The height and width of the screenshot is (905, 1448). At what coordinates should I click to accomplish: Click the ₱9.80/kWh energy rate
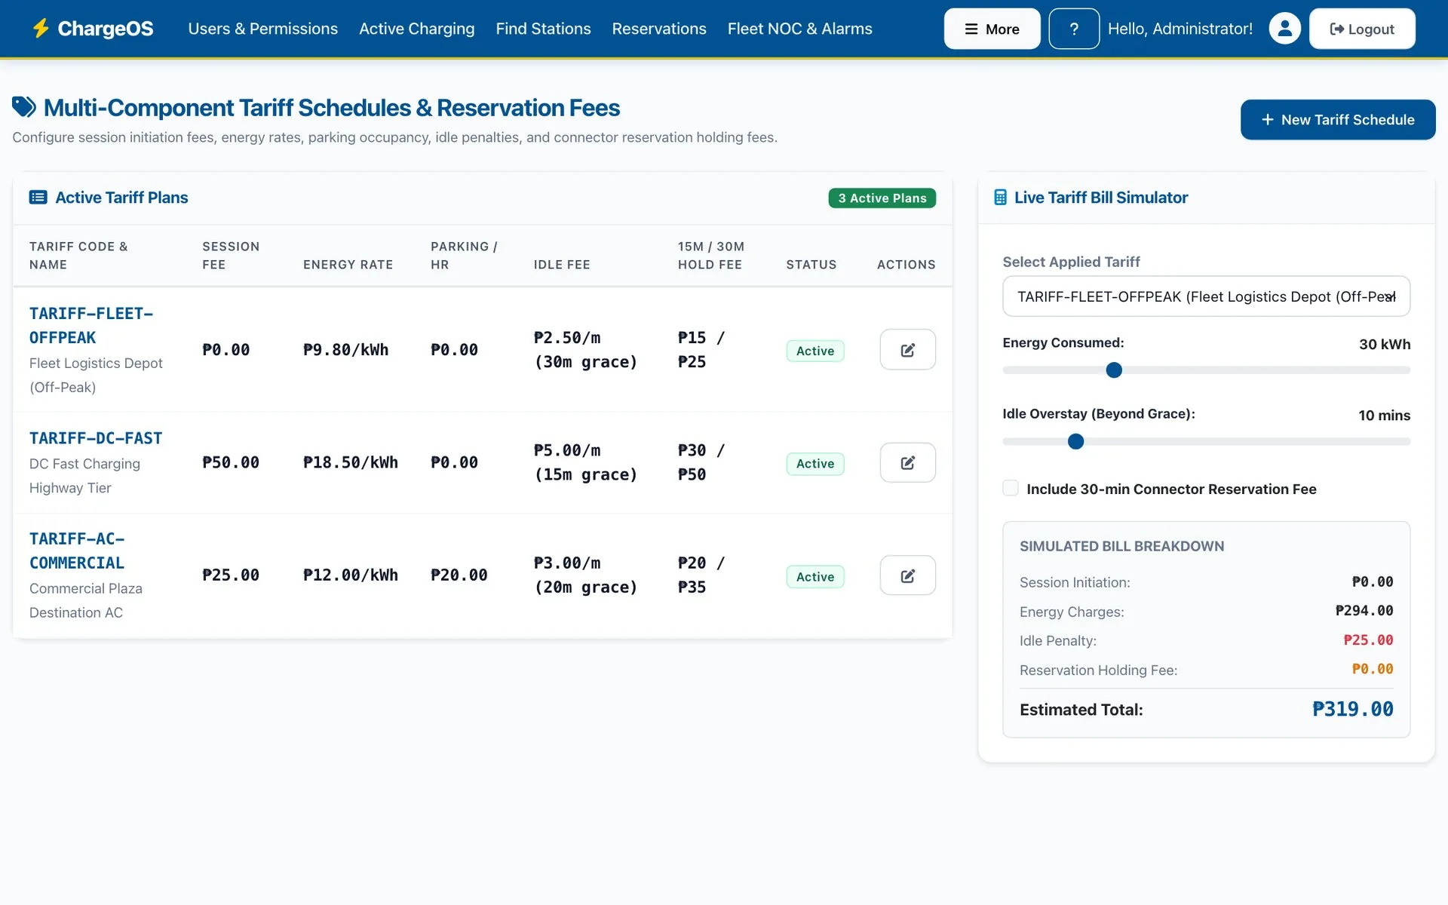[346, 350]
